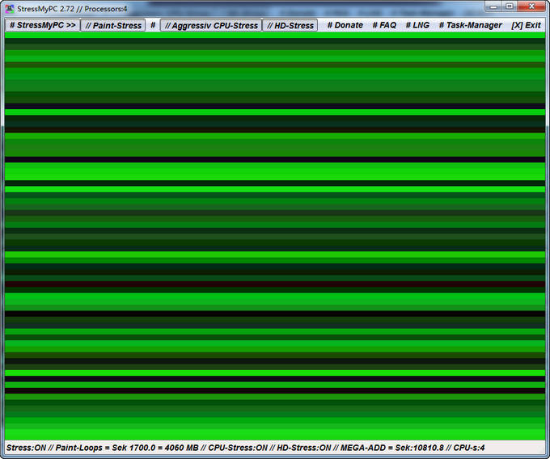This screenshot has width=550, height=459.
Task: Close the StressMyPC window
Action: [x=531, y=6]
